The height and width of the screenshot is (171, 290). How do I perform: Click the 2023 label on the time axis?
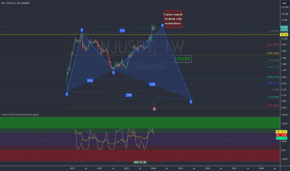click(126, 168)
